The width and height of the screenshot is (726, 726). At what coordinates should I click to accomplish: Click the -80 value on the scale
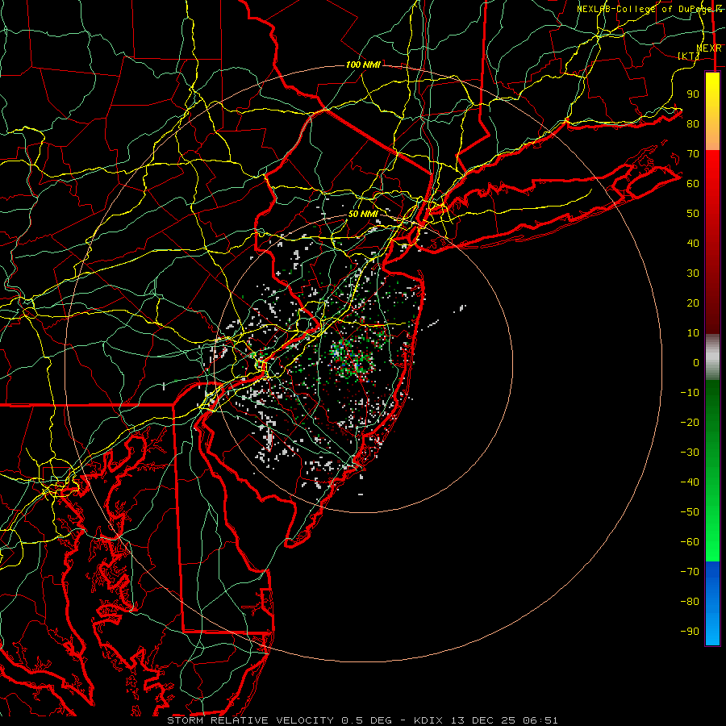click(690, 602)
